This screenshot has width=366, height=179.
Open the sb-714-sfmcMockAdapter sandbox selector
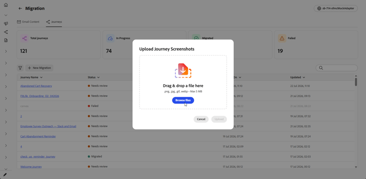336,8
